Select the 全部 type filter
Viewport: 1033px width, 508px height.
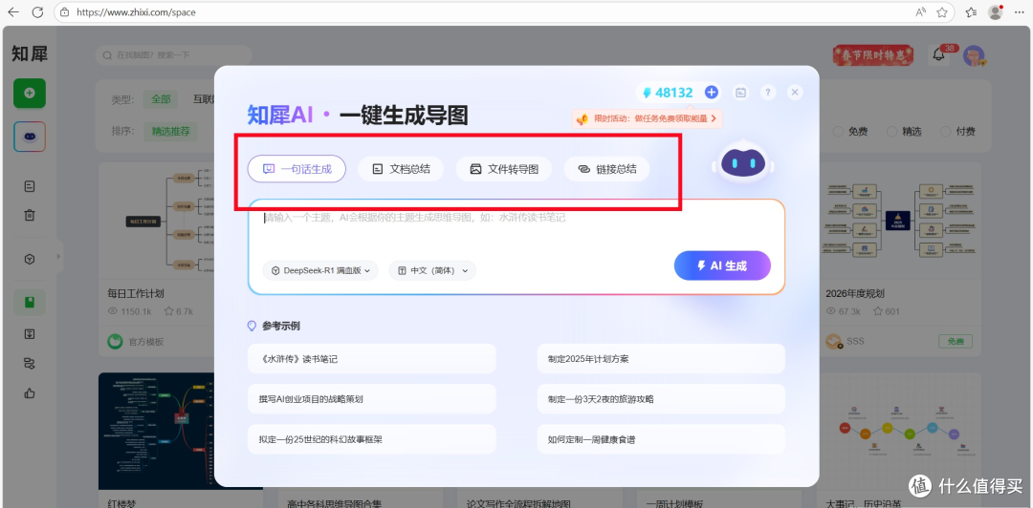pos(161,99)
